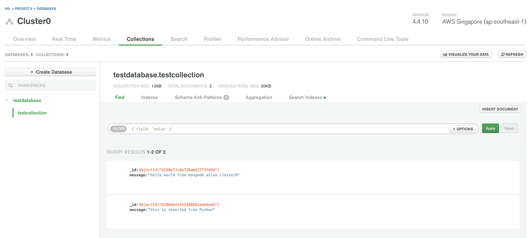
Task: Click the Cluster0 cluster icon
Action: tap(9, 22)
